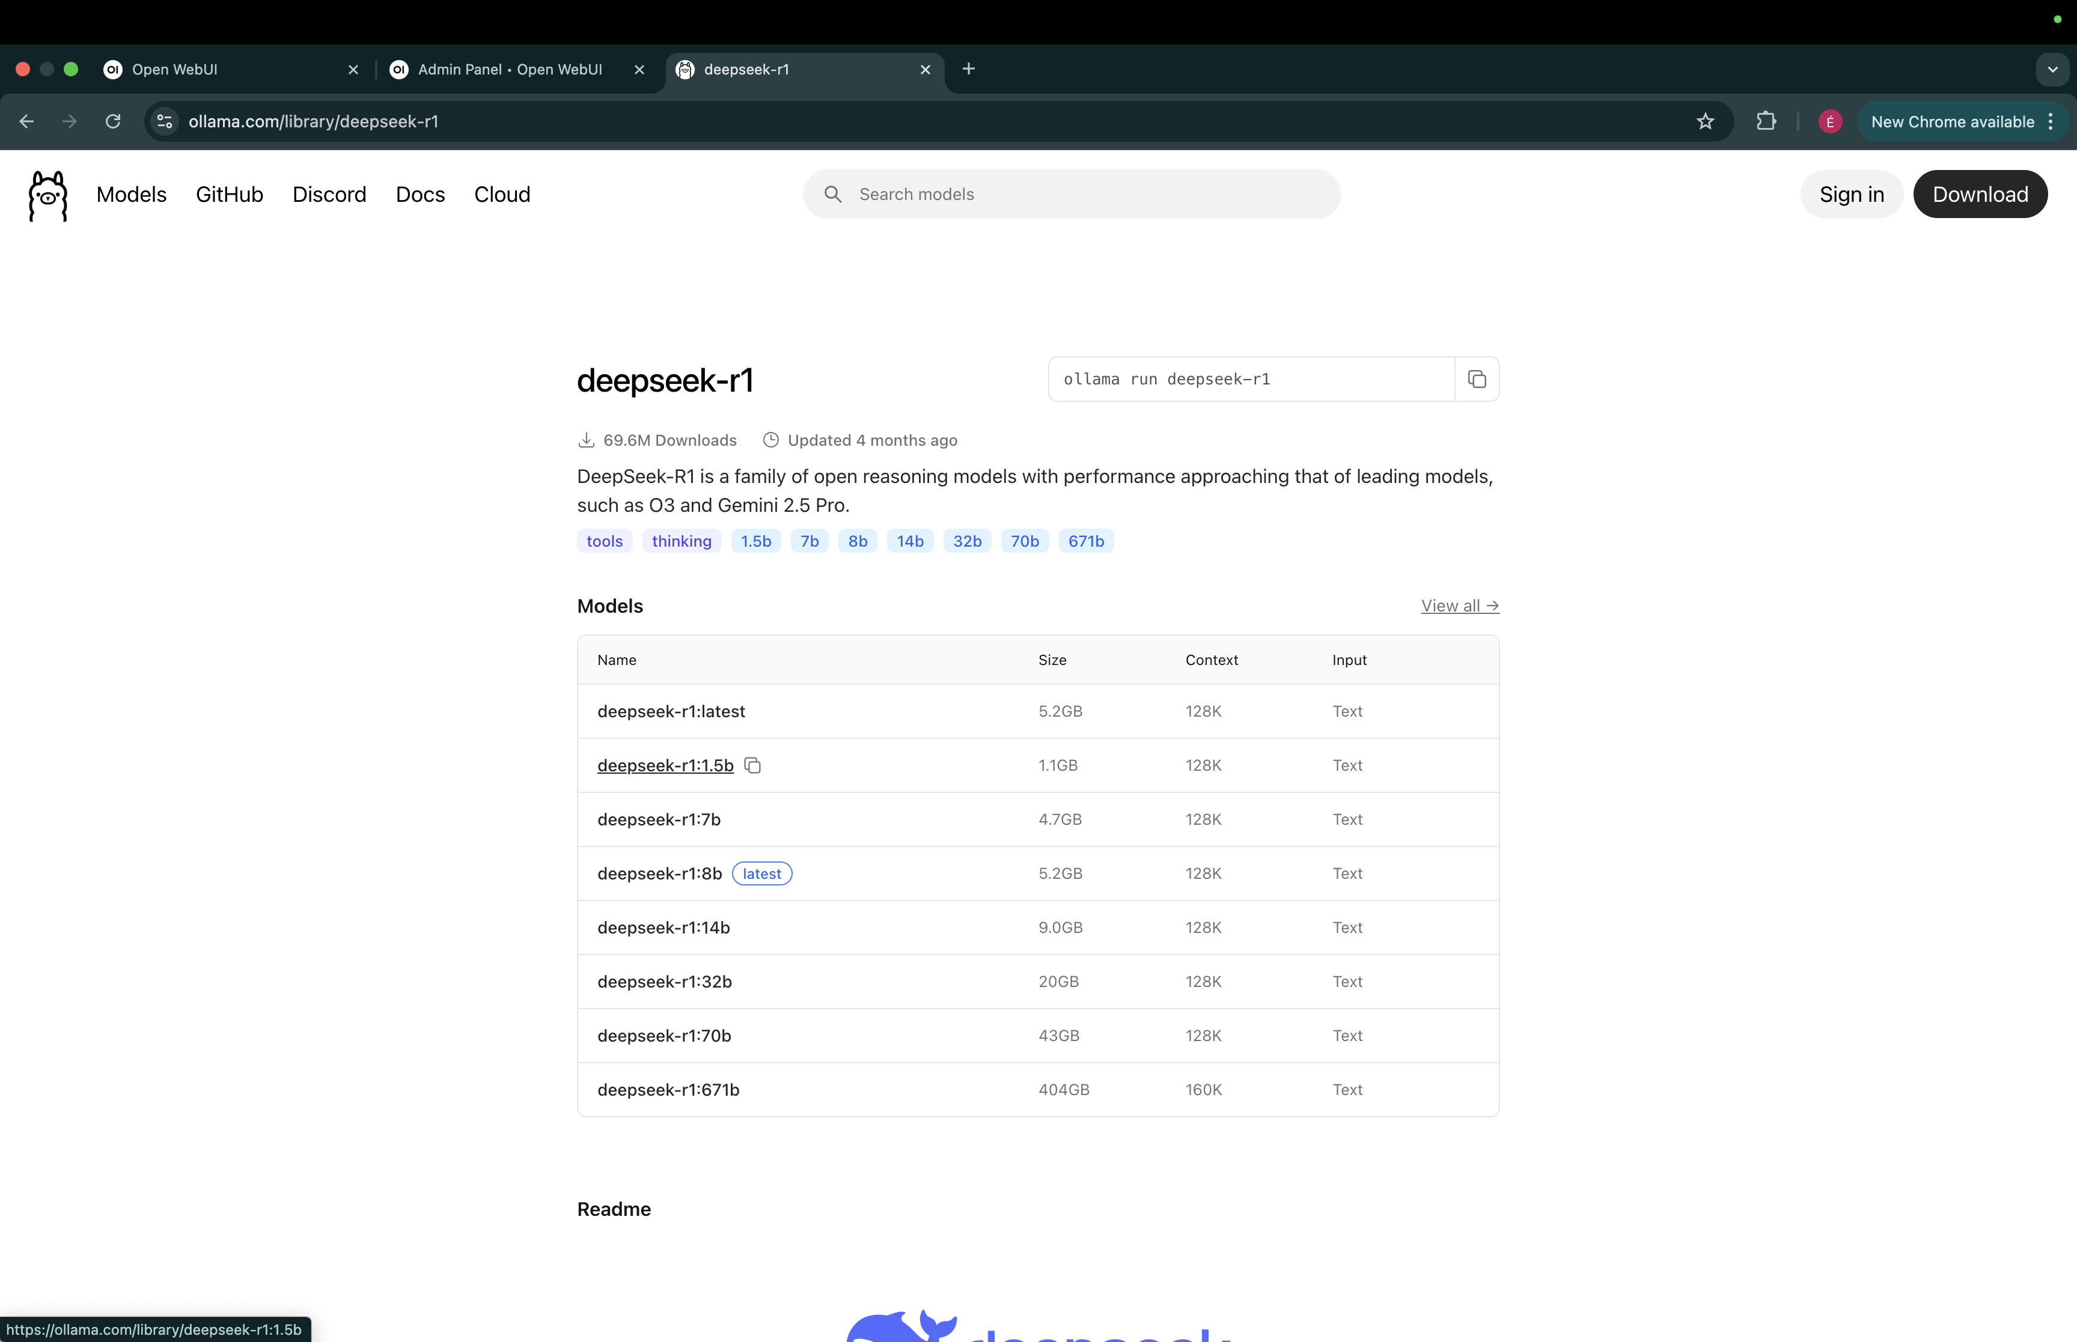Select the 671b size tag
2077x1342 pixels.
[x=1086, y=541]
